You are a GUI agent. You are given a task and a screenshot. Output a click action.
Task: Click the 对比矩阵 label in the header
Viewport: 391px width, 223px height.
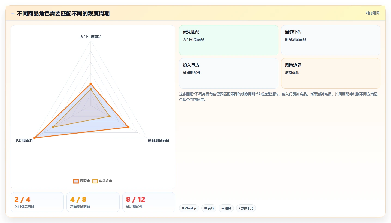point(372,13)
